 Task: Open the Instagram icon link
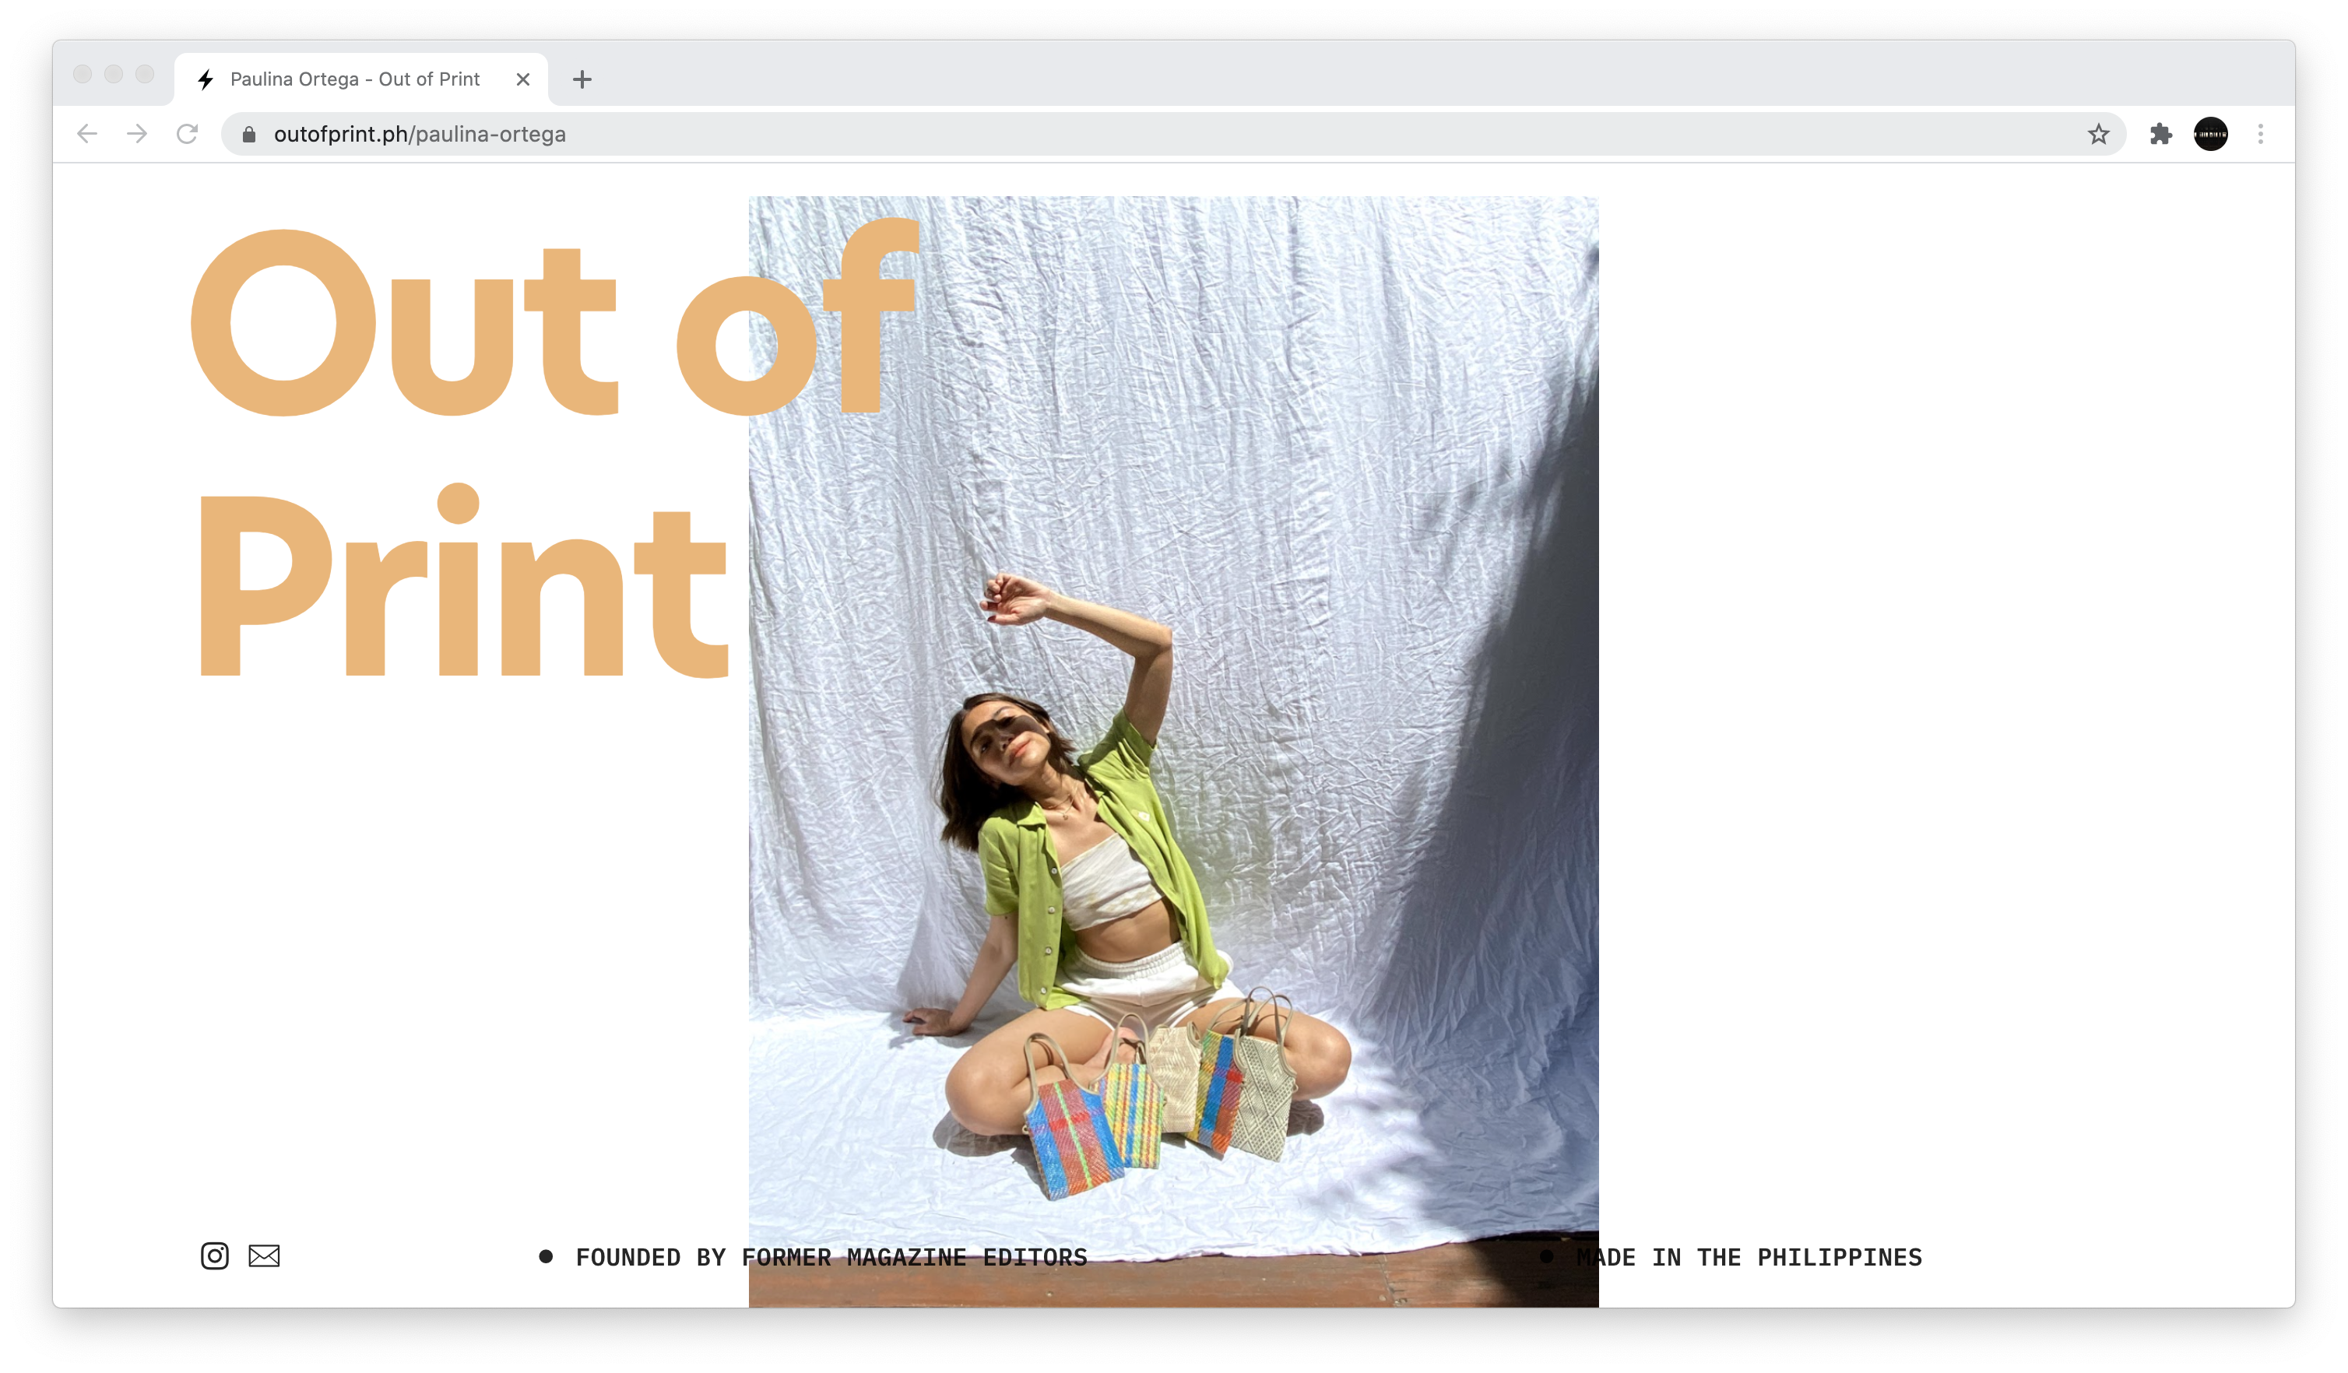(214, 1255)
